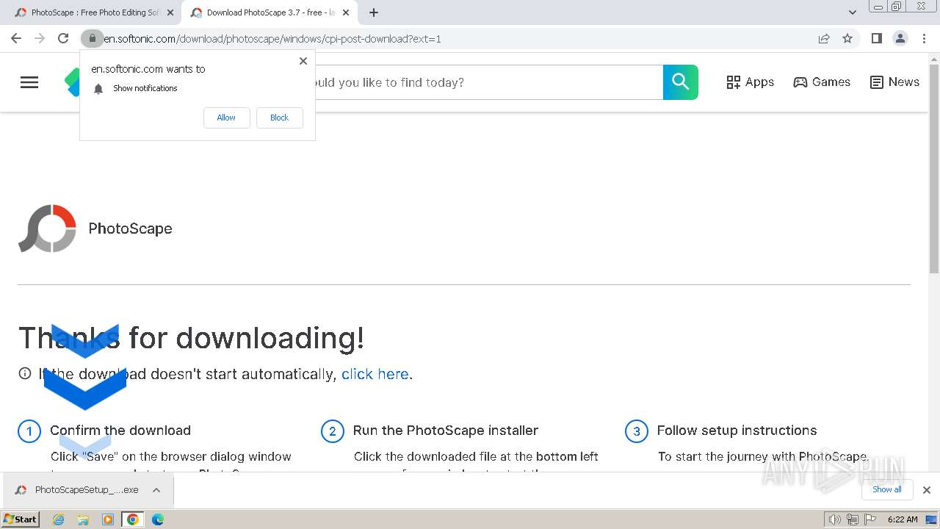Click the system clock 6:22 AM
940x529 pixels.
coord(903,519)
